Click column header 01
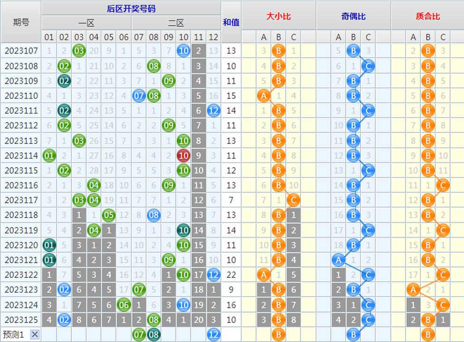The height and width of the screenshot is (342, 464). [x=49, y=37]
